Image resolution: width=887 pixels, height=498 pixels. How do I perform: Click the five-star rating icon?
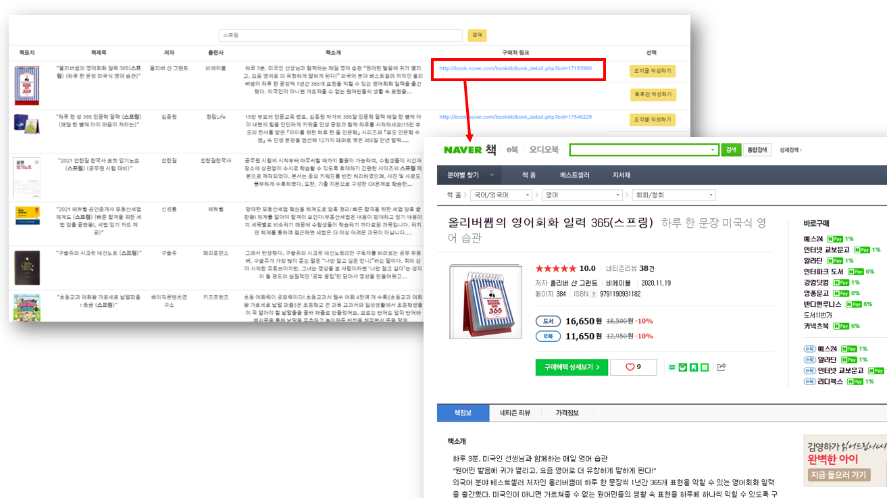coord(556,268)
